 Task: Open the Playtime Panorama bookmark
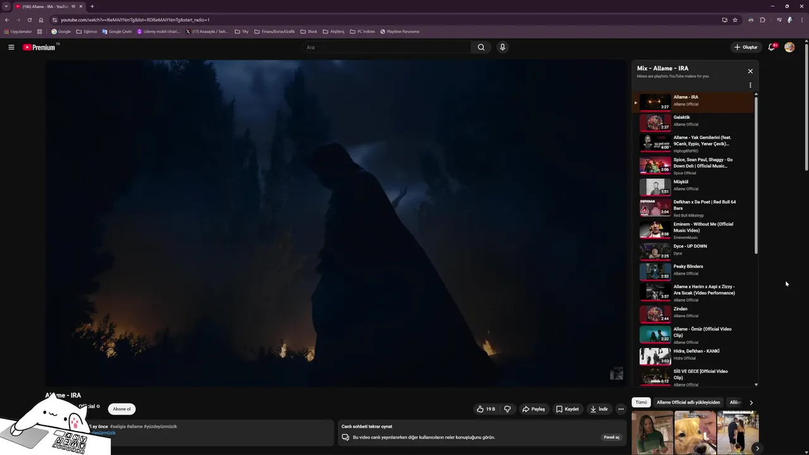pyautogui.click(x=399, y=32)
